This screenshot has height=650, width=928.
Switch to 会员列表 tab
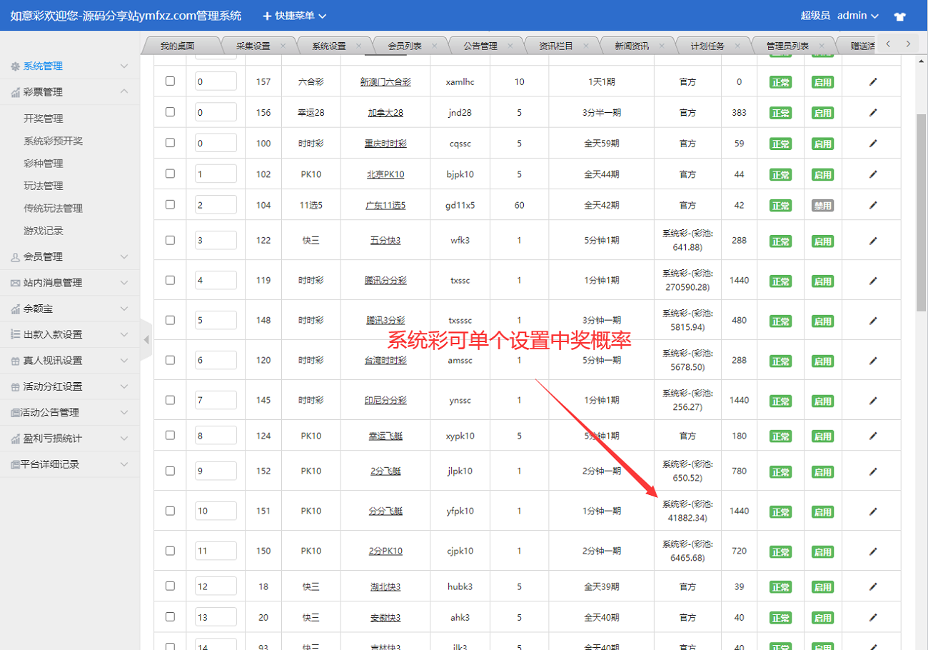click(x=405, y=46)
